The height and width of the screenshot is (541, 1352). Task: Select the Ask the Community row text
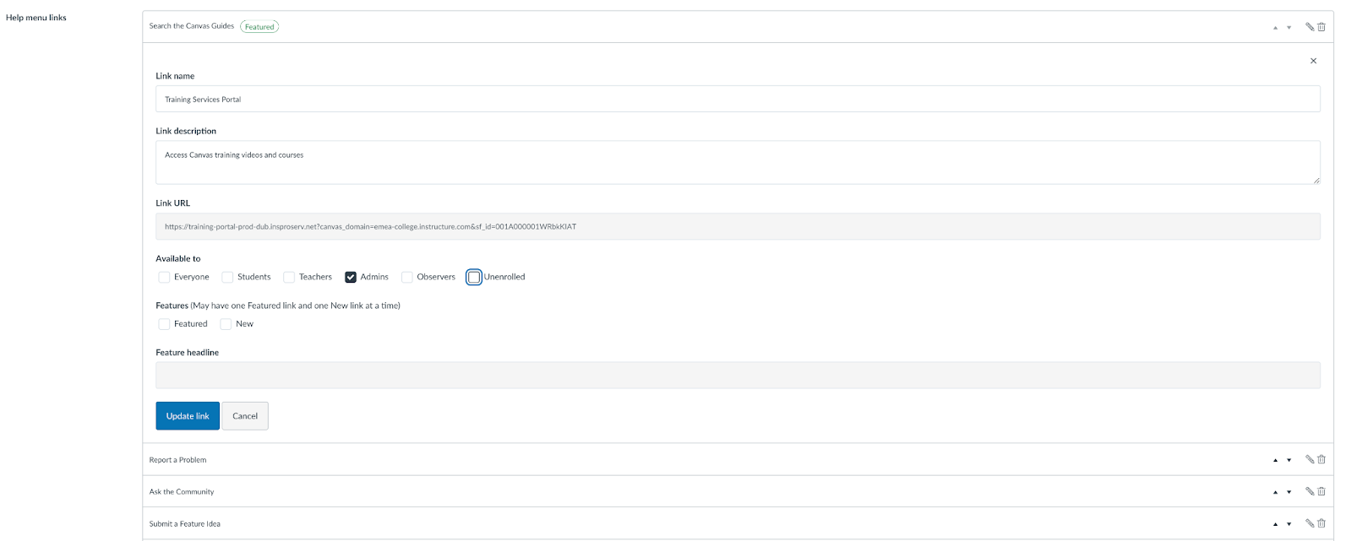182,492
